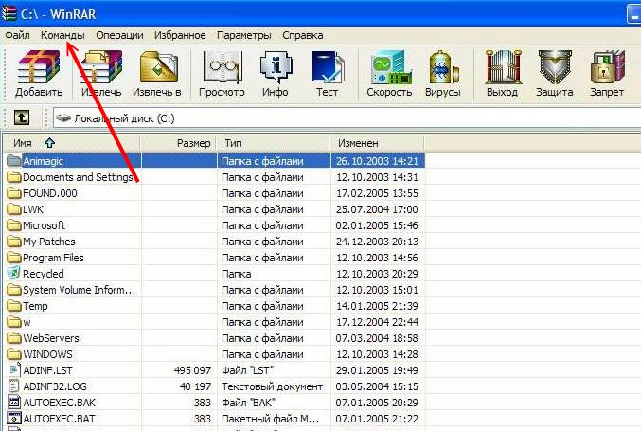Click the date 29.01.2005 19:49
Viewport: 641px width, 431px height.
[x=378, y=370]
